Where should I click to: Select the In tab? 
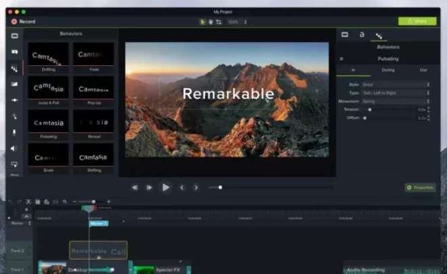[x=354, y=70]
